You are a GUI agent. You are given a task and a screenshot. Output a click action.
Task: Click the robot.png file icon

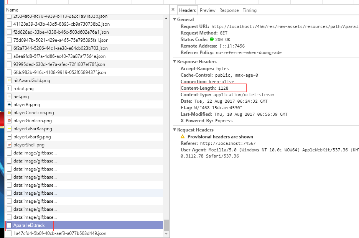click(x=10, y=89)
